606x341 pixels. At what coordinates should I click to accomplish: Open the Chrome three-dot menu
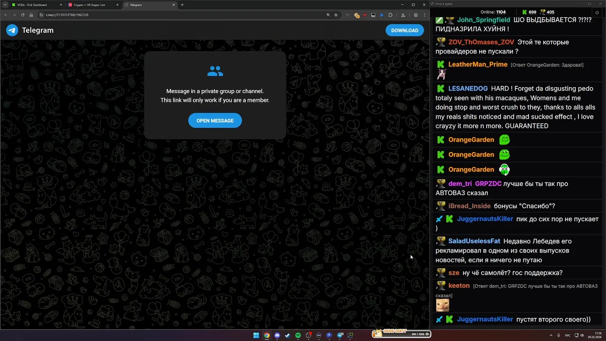coord(424,15)
